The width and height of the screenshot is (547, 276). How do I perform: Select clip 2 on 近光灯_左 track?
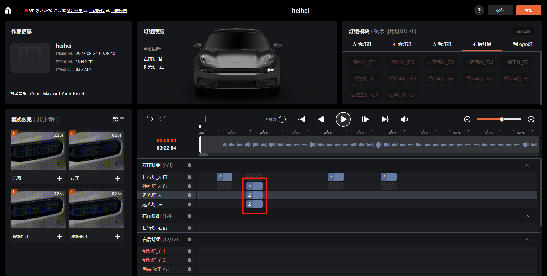click(254, 195)
